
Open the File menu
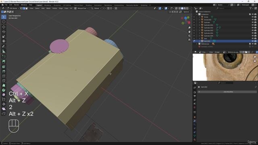[x=6, y=5]
